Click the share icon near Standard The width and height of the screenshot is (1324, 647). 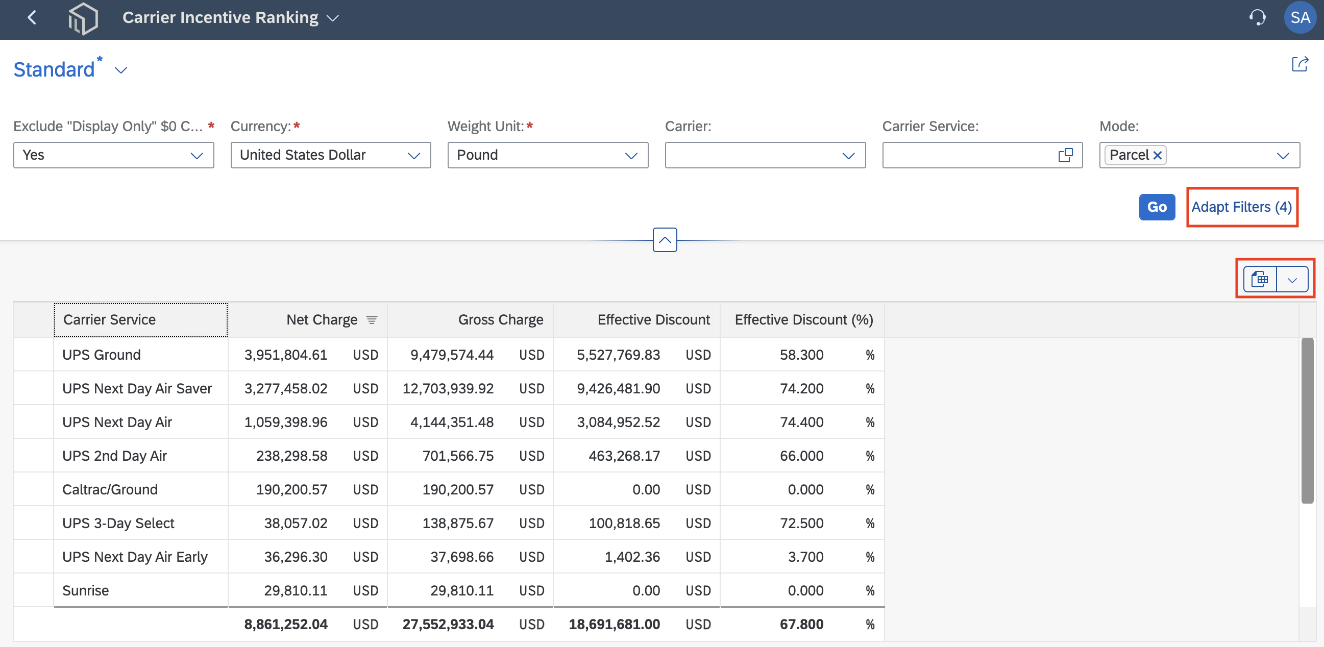point(1300,64)
